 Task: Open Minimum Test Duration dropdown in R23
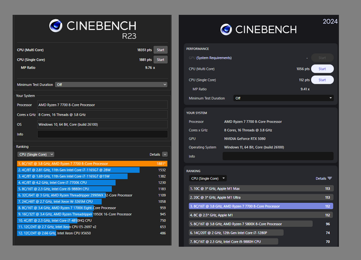[111, 85]
